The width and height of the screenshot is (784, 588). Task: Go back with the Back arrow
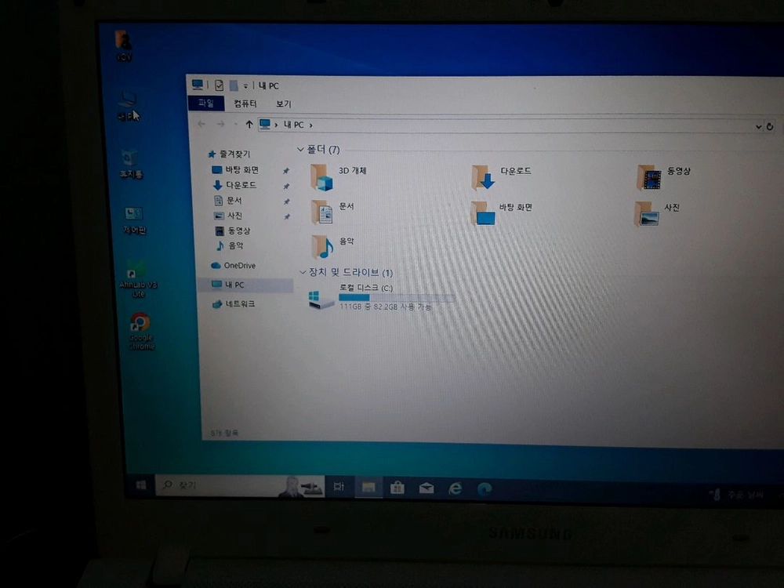(x=201, y=124)
